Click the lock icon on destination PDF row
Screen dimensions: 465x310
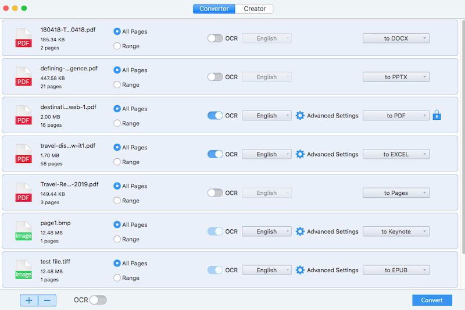click(x=437, y=115)
